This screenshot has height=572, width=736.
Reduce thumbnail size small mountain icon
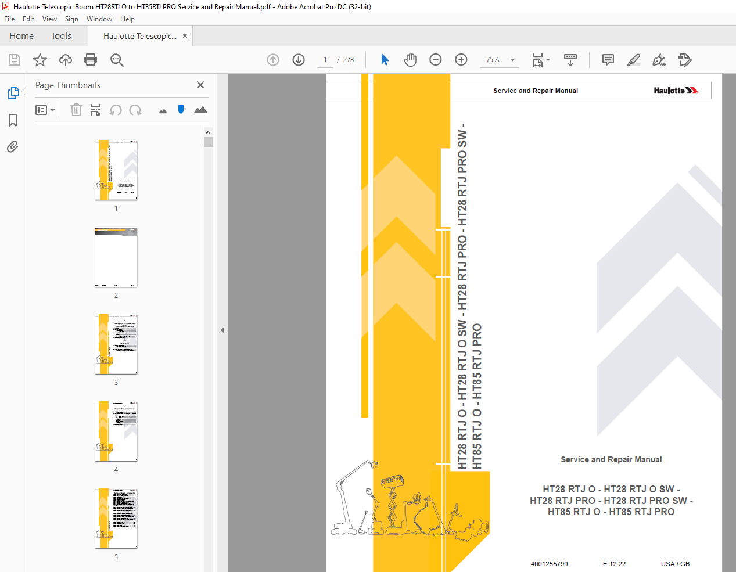pyautogui.click(x=163, y=111)
